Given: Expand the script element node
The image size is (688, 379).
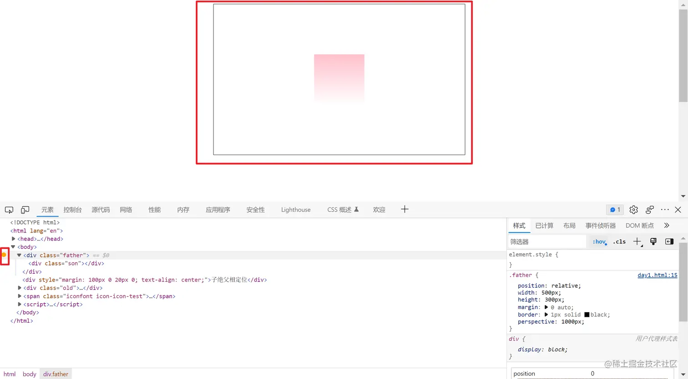Looking at the screenshot, I should click(19, 304).
